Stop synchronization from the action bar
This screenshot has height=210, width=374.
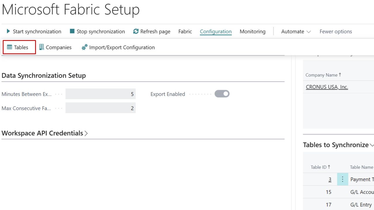97,32
